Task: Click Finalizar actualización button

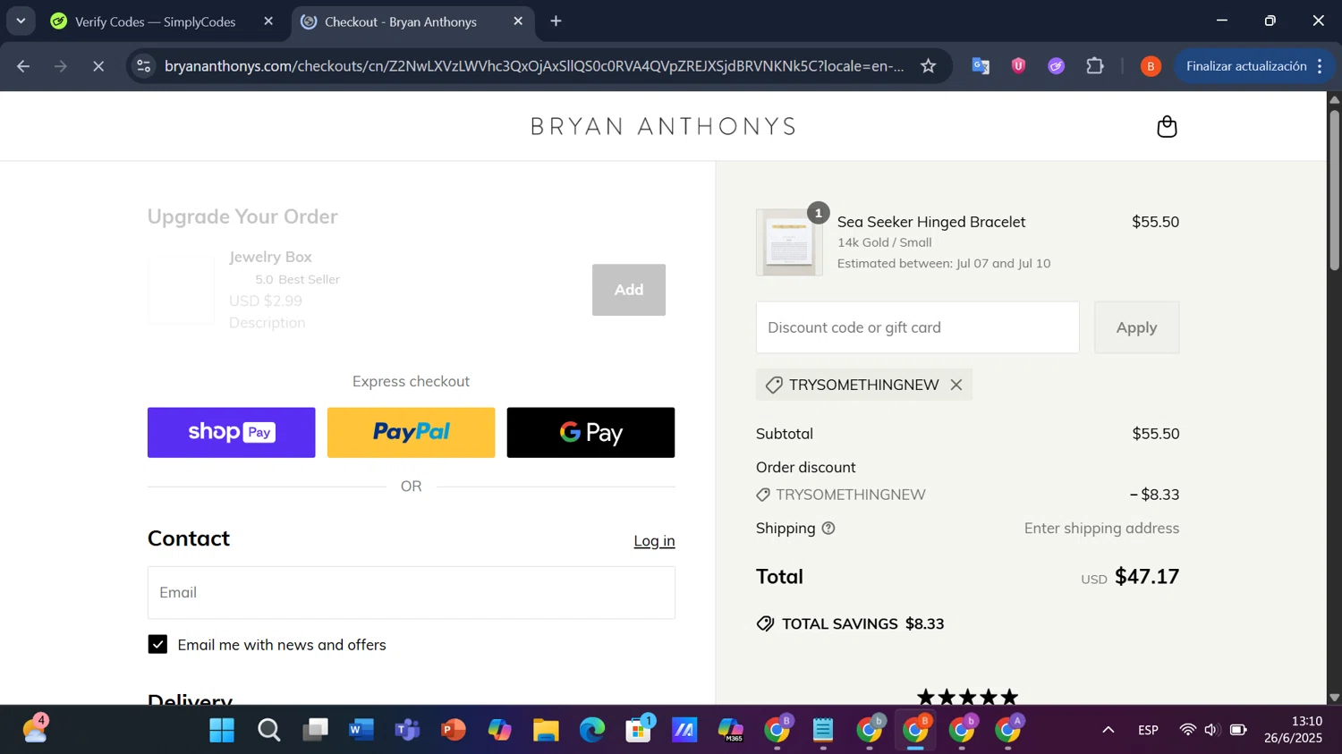Action: (x=1246, y=66)
